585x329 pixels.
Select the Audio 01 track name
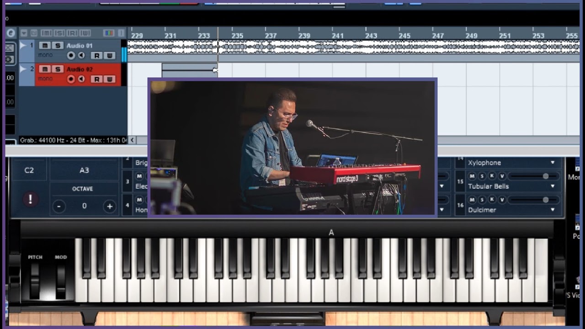(80, 46)
